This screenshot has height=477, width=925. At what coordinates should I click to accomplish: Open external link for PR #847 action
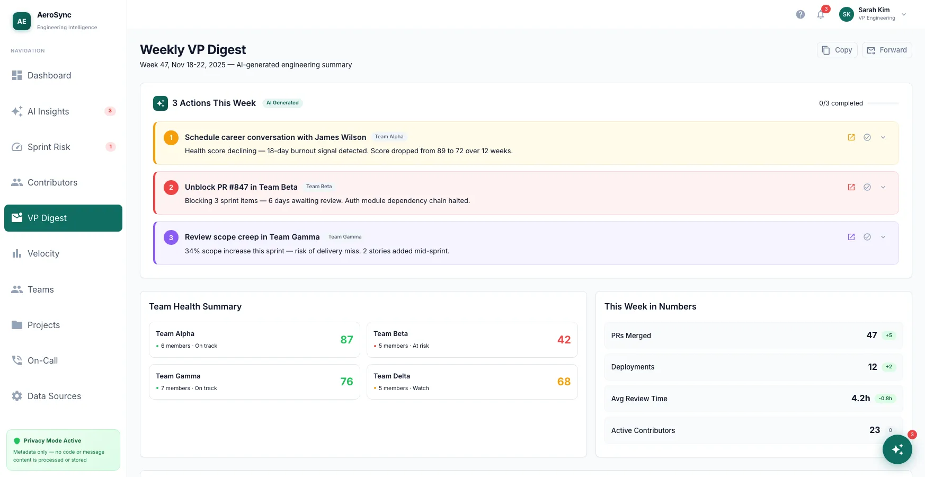point(851,187)
